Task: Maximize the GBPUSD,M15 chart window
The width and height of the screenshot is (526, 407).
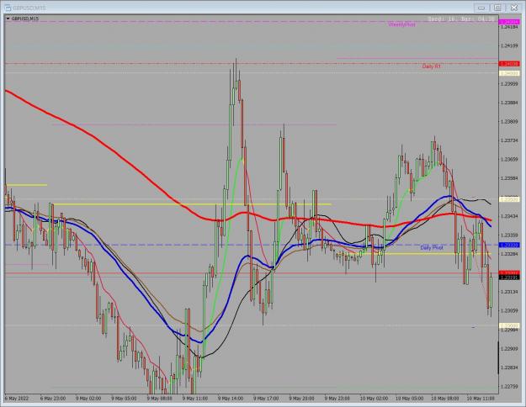Action: point(497,8)
